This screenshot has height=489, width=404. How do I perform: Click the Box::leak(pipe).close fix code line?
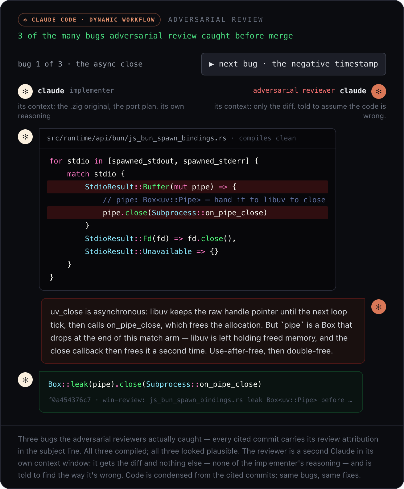pyautogui.click(x=155, y=384)
